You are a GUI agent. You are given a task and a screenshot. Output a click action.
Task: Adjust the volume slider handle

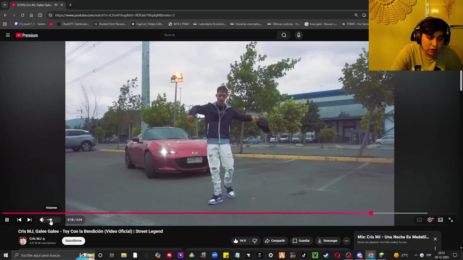[50, 220]
